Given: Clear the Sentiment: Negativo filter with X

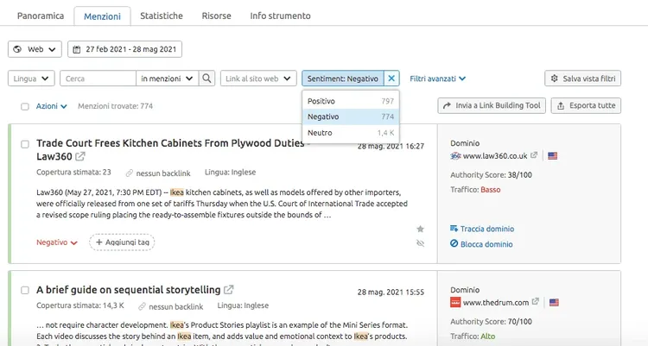Looking at the screenshot, I should click(x=391, y=79).
